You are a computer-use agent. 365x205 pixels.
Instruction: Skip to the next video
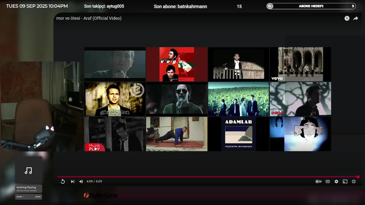pos(72,181)
